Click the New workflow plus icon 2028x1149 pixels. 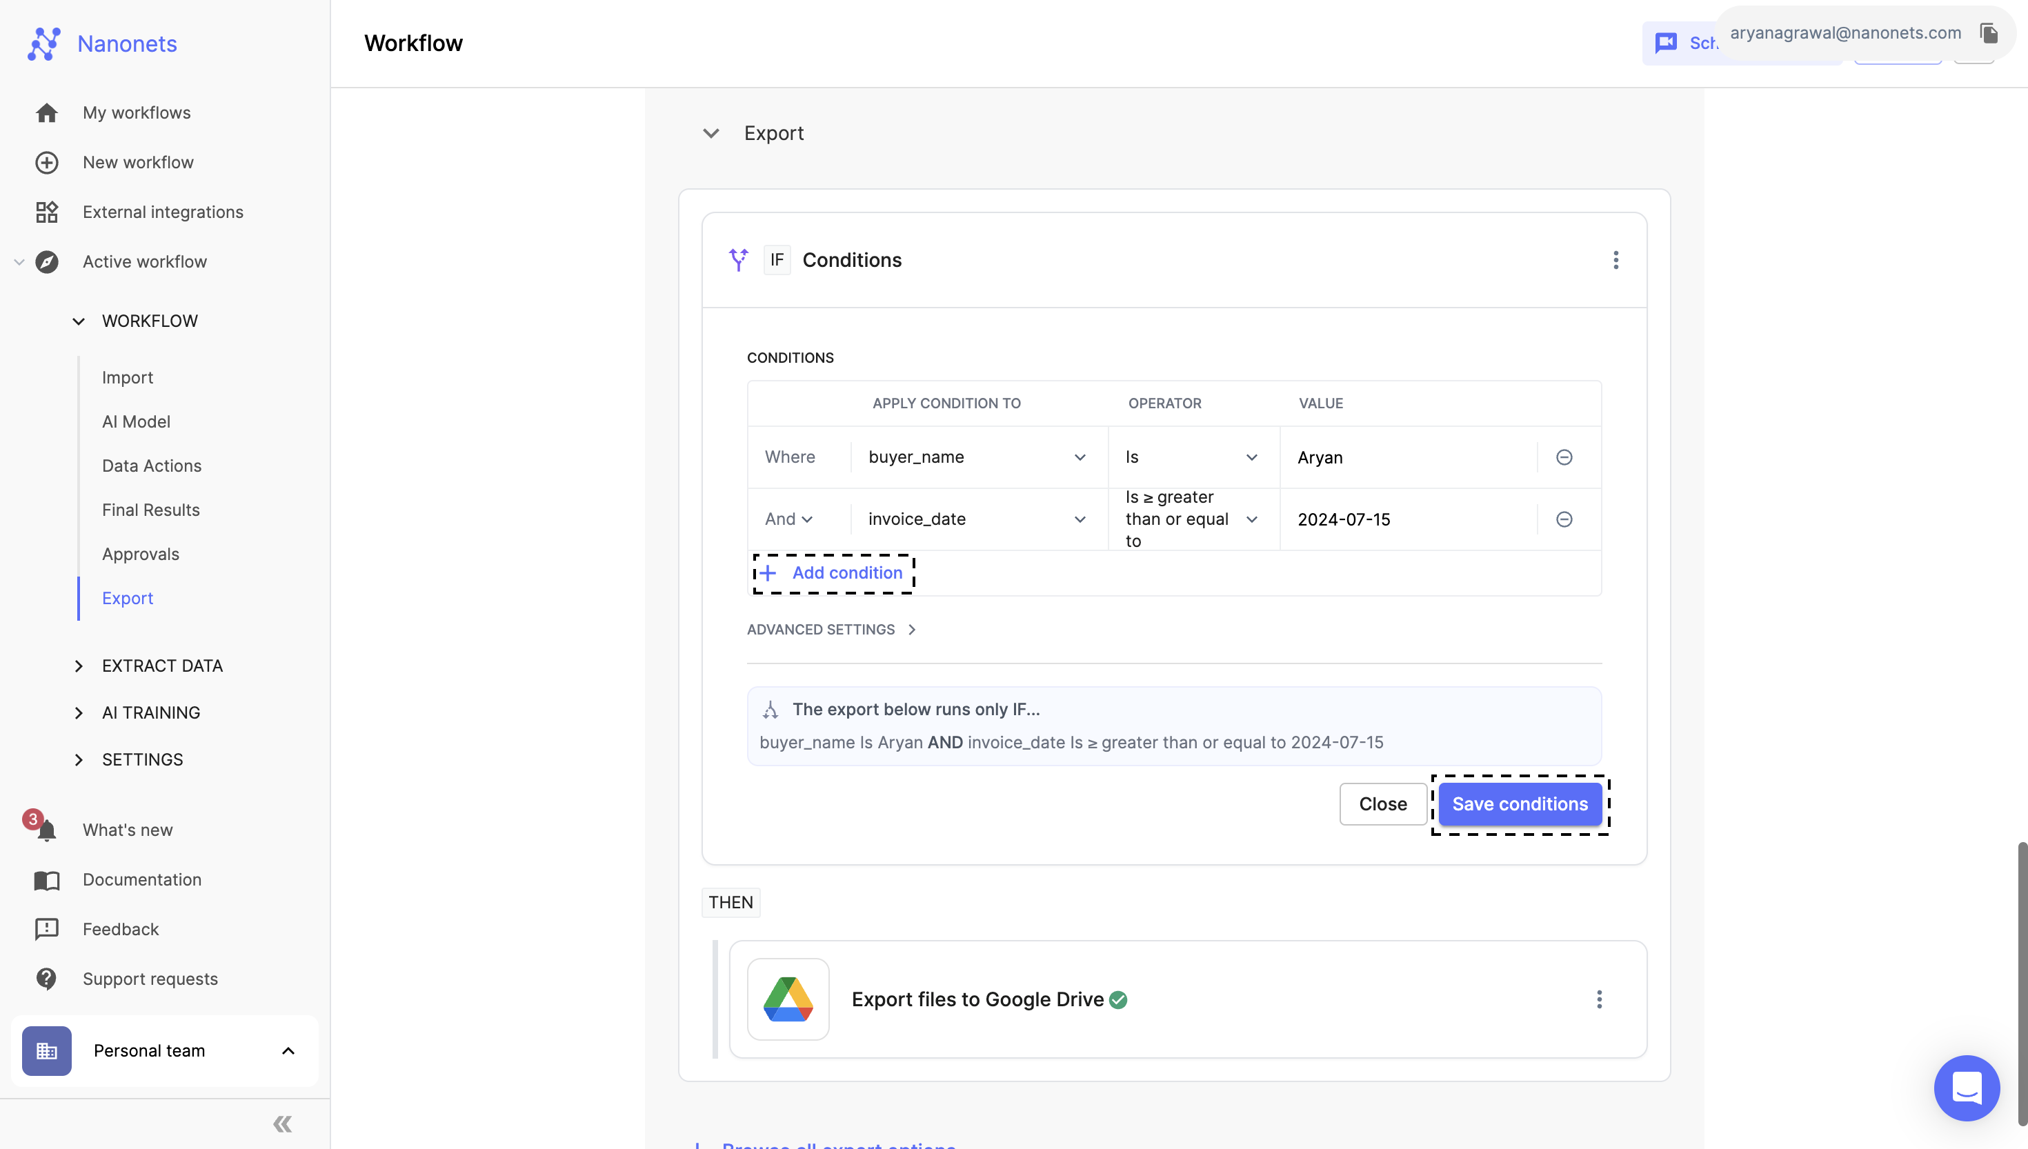coord(46,163)
